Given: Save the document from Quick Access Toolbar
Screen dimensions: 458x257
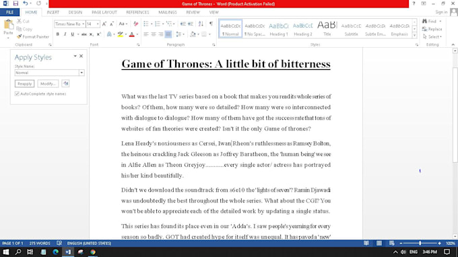Looking at the screenshot, I should pos(15,3).
